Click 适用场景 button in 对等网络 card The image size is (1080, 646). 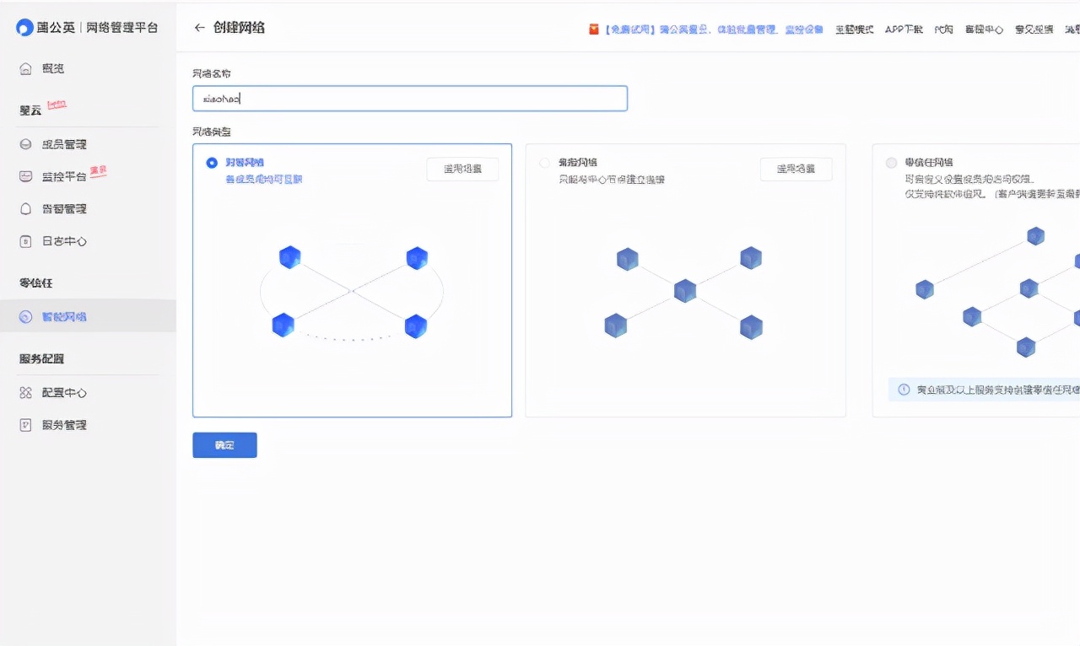(x=462, y=169)
